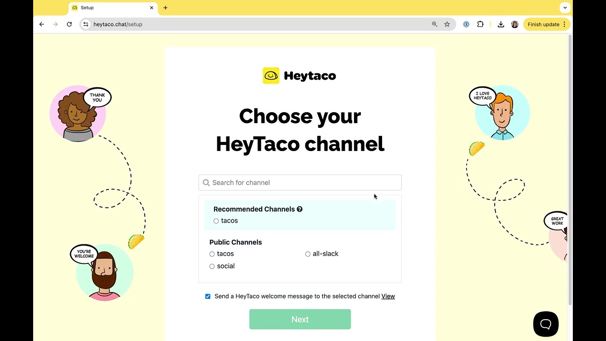Open a new browser tab
Viewport: 606px width, 341px height.
point(165,8)
